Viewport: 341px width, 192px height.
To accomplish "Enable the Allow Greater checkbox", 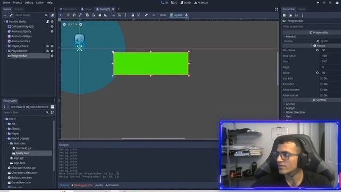I will click(x=321, y=90).
